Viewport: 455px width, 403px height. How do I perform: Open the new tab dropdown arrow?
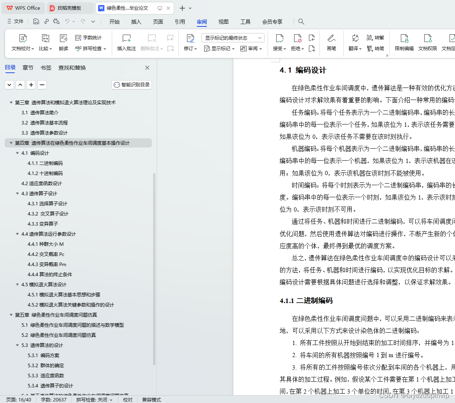(x=190, y=8)
